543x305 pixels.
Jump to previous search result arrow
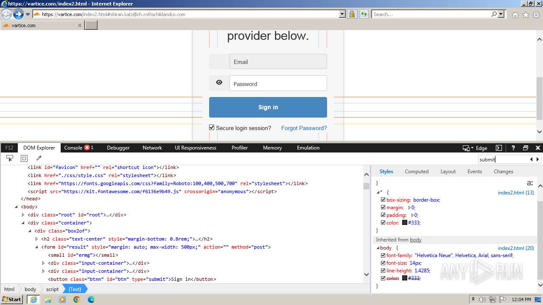531,159
